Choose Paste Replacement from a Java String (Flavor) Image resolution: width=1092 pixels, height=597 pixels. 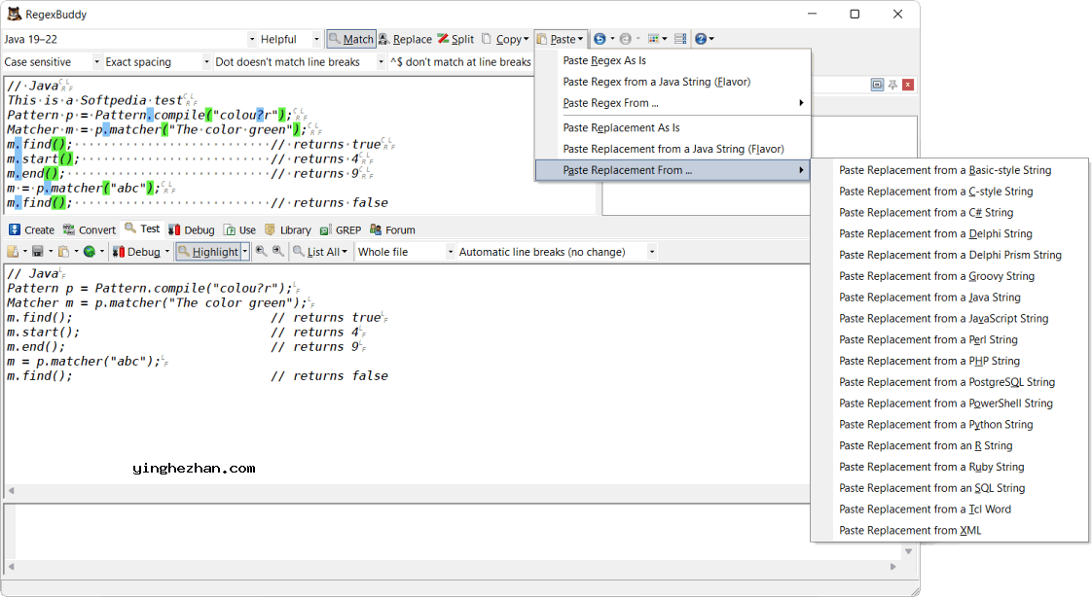click(x=673, y=149)
